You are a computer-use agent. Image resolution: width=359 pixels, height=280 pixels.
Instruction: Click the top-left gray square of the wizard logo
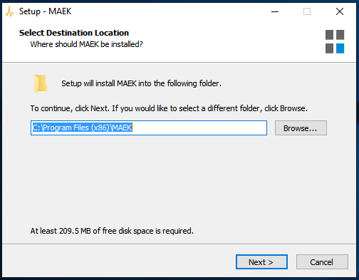[x=329, y=35]
